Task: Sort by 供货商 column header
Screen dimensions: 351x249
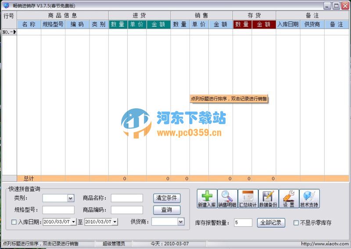Action: coord(312,25)
